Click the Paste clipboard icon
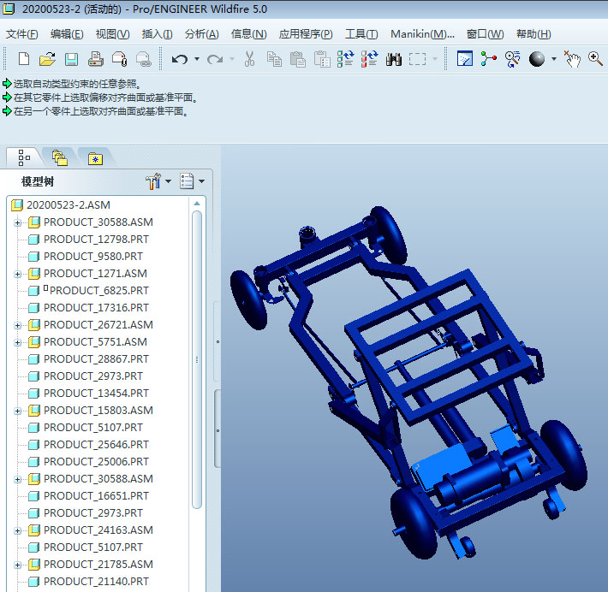608x592 pixels. tap(298, 59)
